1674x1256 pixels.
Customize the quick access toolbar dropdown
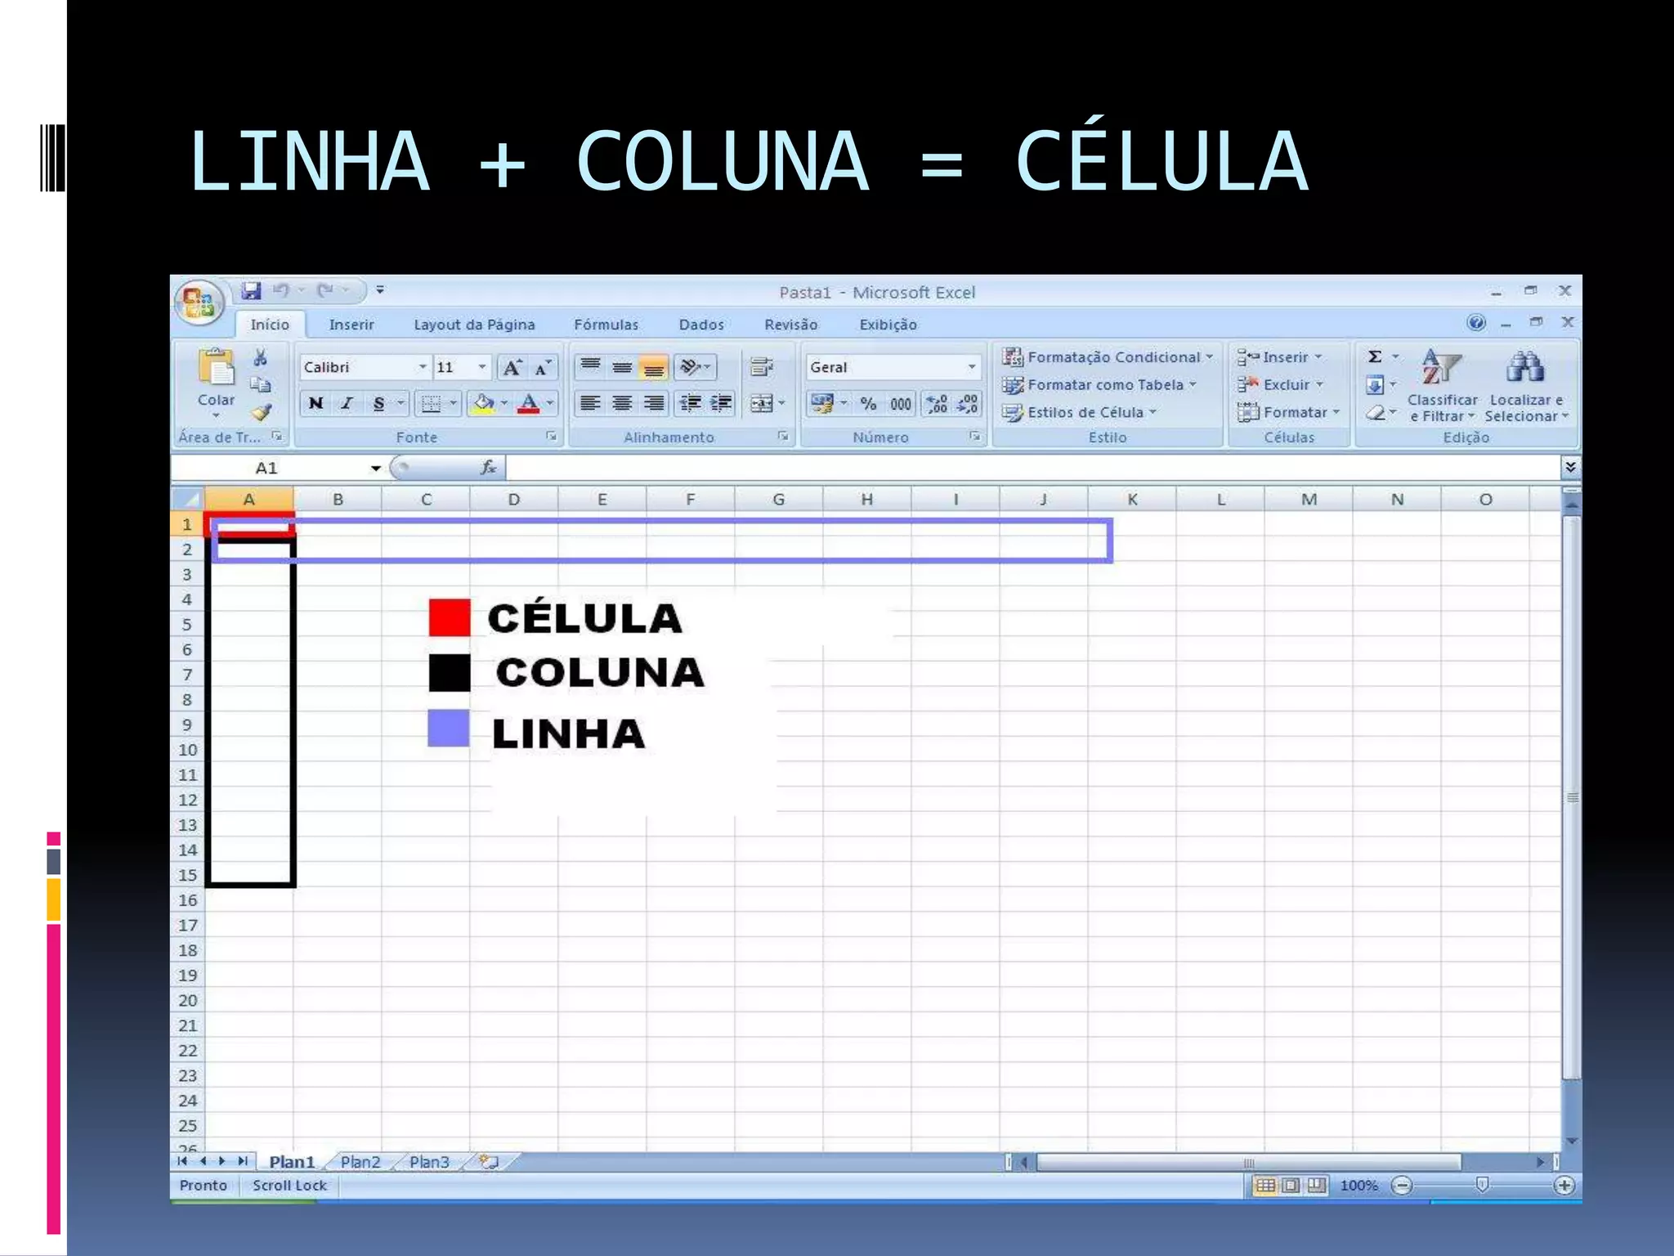coord(380,290)
